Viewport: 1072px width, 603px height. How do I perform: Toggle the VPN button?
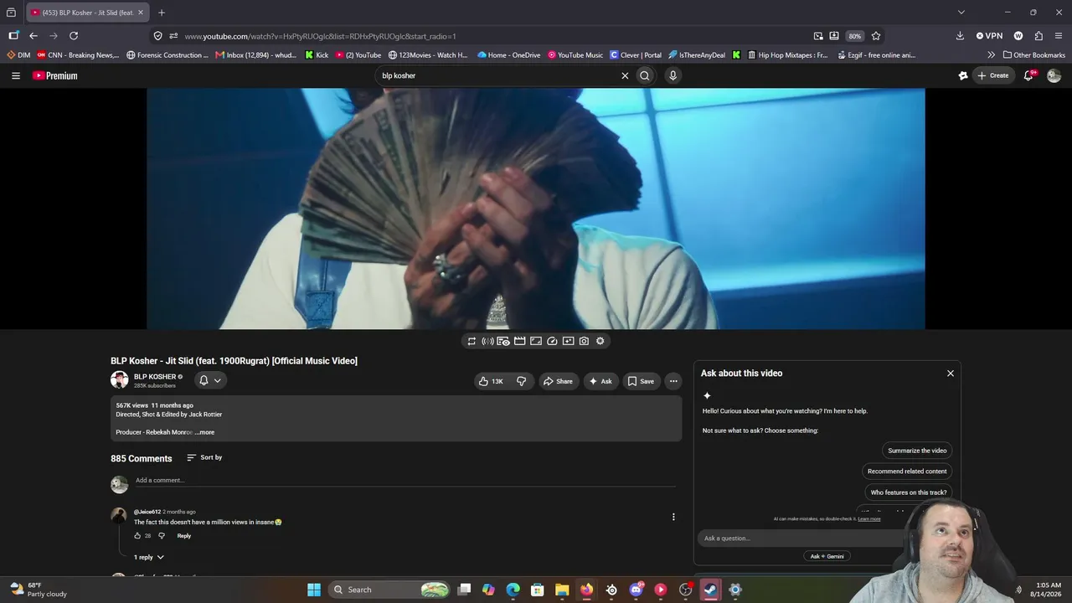click(x=989, y=36)
